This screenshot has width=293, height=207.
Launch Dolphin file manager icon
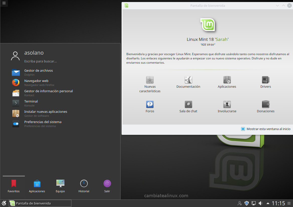click(16, 72)
